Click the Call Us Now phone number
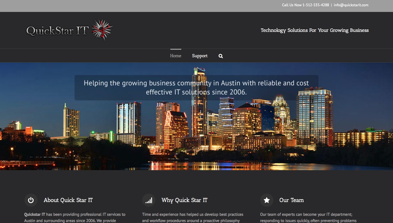Viewport: 393px width, 223px height. click(x=306, y=5)
